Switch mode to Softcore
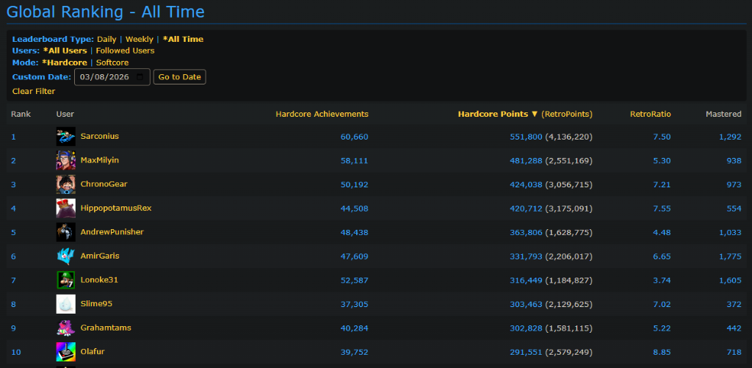Screen dimensions: 752x368 pyautogui.click(x=112, y=63)
